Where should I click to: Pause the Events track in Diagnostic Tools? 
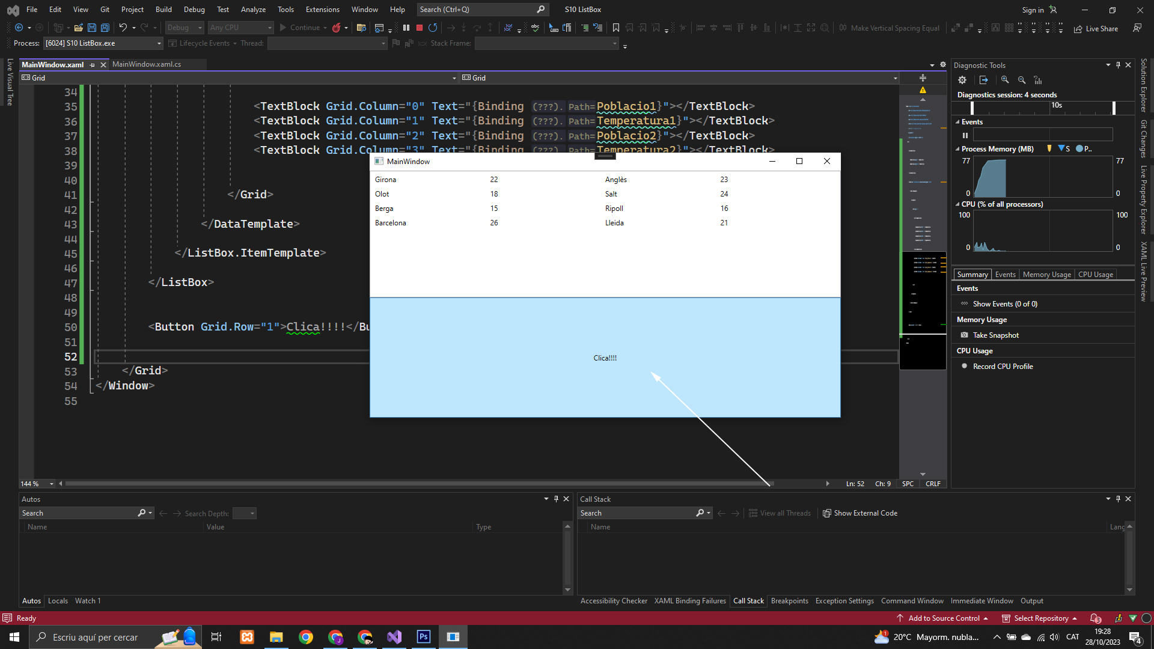click(x=965, y=135)
